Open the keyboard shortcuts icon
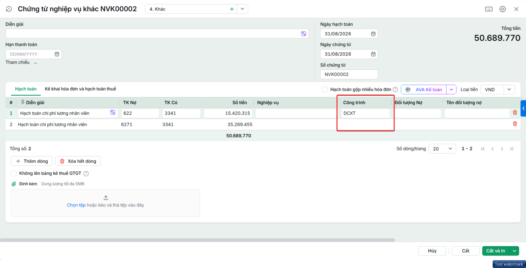The width and height of the screenshot is (526, 268). point(489,9)
